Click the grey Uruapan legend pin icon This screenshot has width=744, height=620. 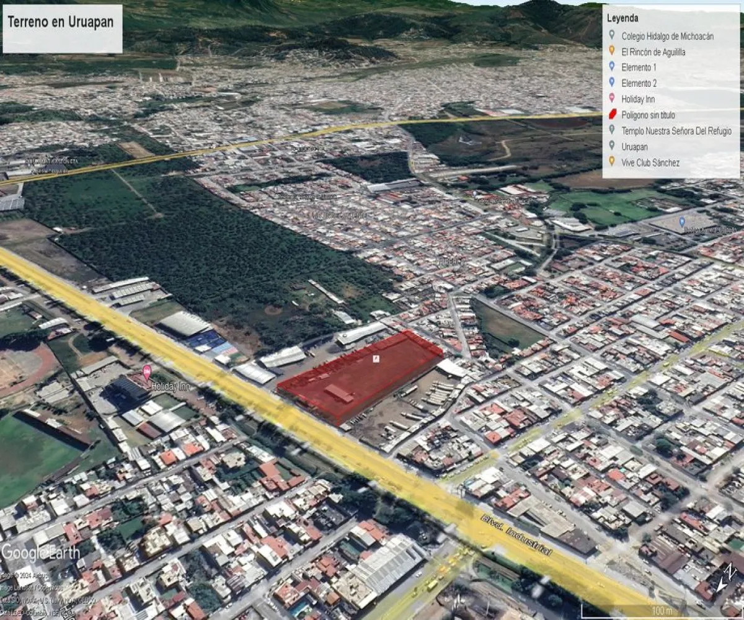613,146
